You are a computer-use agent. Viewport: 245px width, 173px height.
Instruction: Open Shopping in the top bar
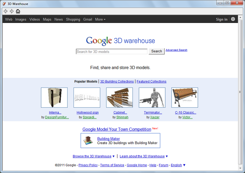[x=73, y=19]
